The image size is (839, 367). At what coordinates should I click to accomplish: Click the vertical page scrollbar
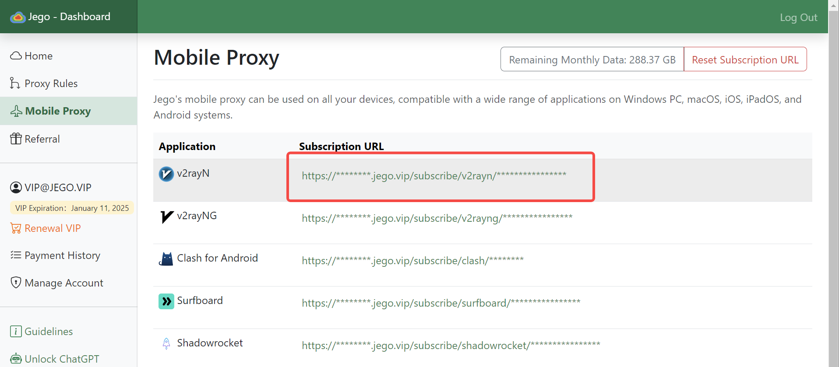[833, 188]
